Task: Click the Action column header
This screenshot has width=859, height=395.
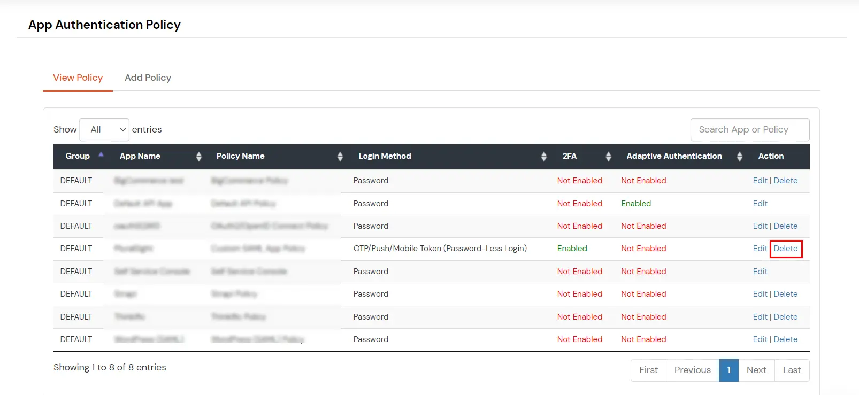Action: [771, 156]
